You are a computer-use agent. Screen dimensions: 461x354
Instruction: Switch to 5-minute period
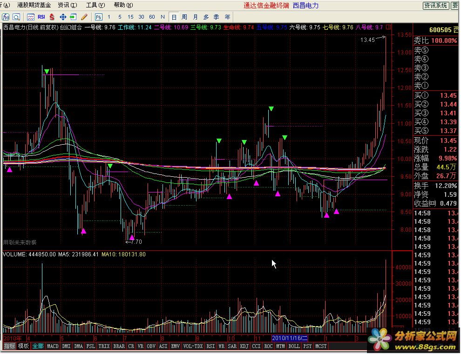coord(120,17)
